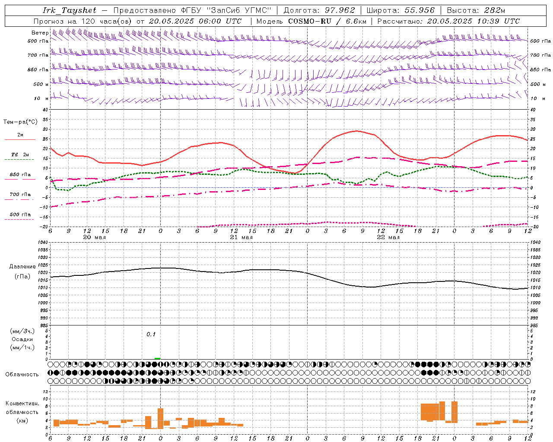Viewport: 553px width, 442px height.
Task: Click "850 гПа" in the temperature legend
Action: coord(20,175)
